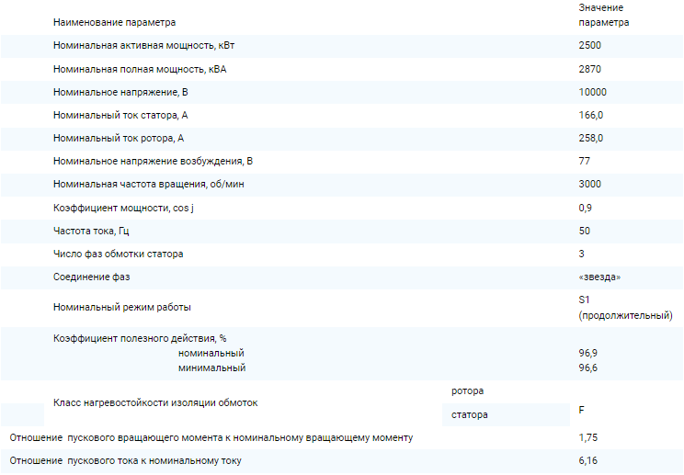Click the 'статора' insulation class cell
Viewport: 684px width, 475px height.
(x=470, y=414)
